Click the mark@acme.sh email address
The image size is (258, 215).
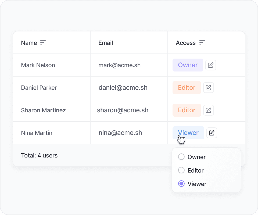click(119, 65)
